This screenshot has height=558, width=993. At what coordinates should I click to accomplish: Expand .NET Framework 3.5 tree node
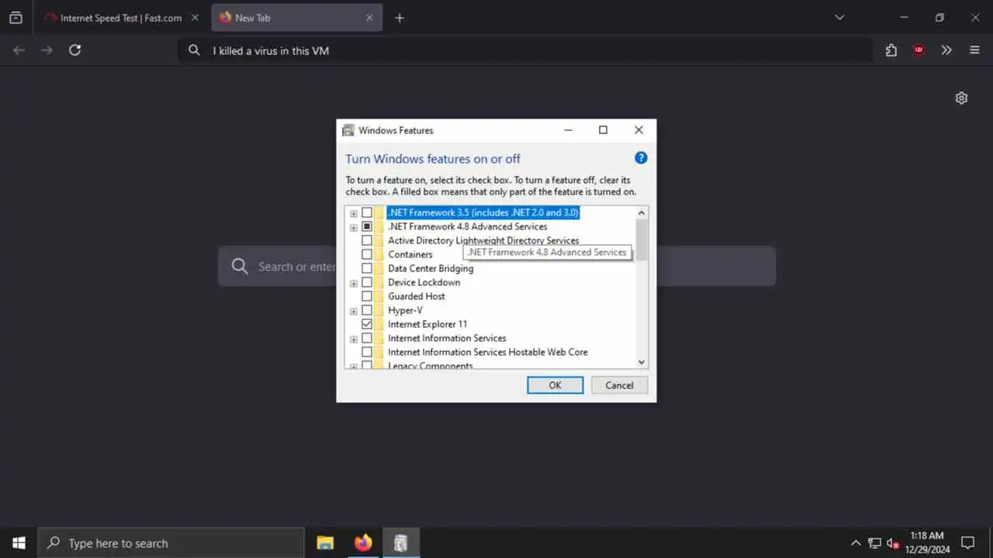[354, 213]
